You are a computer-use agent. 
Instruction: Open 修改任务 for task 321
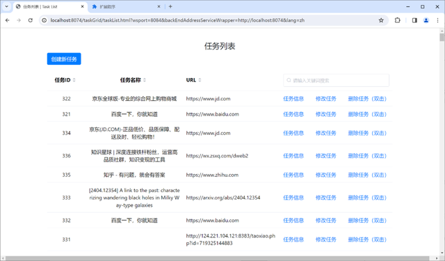point(326,114)
